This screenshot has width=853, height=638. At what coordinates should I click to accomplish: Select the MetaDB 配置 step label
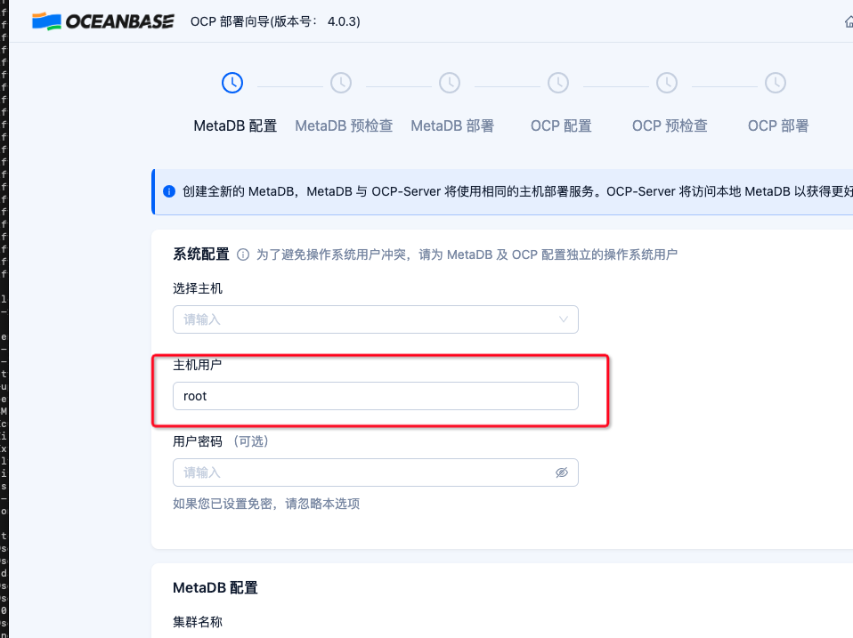click(x=235, y=126)
